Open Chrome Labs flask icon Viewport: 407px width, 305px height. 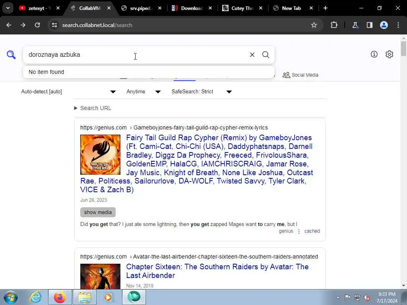point(355,25)
